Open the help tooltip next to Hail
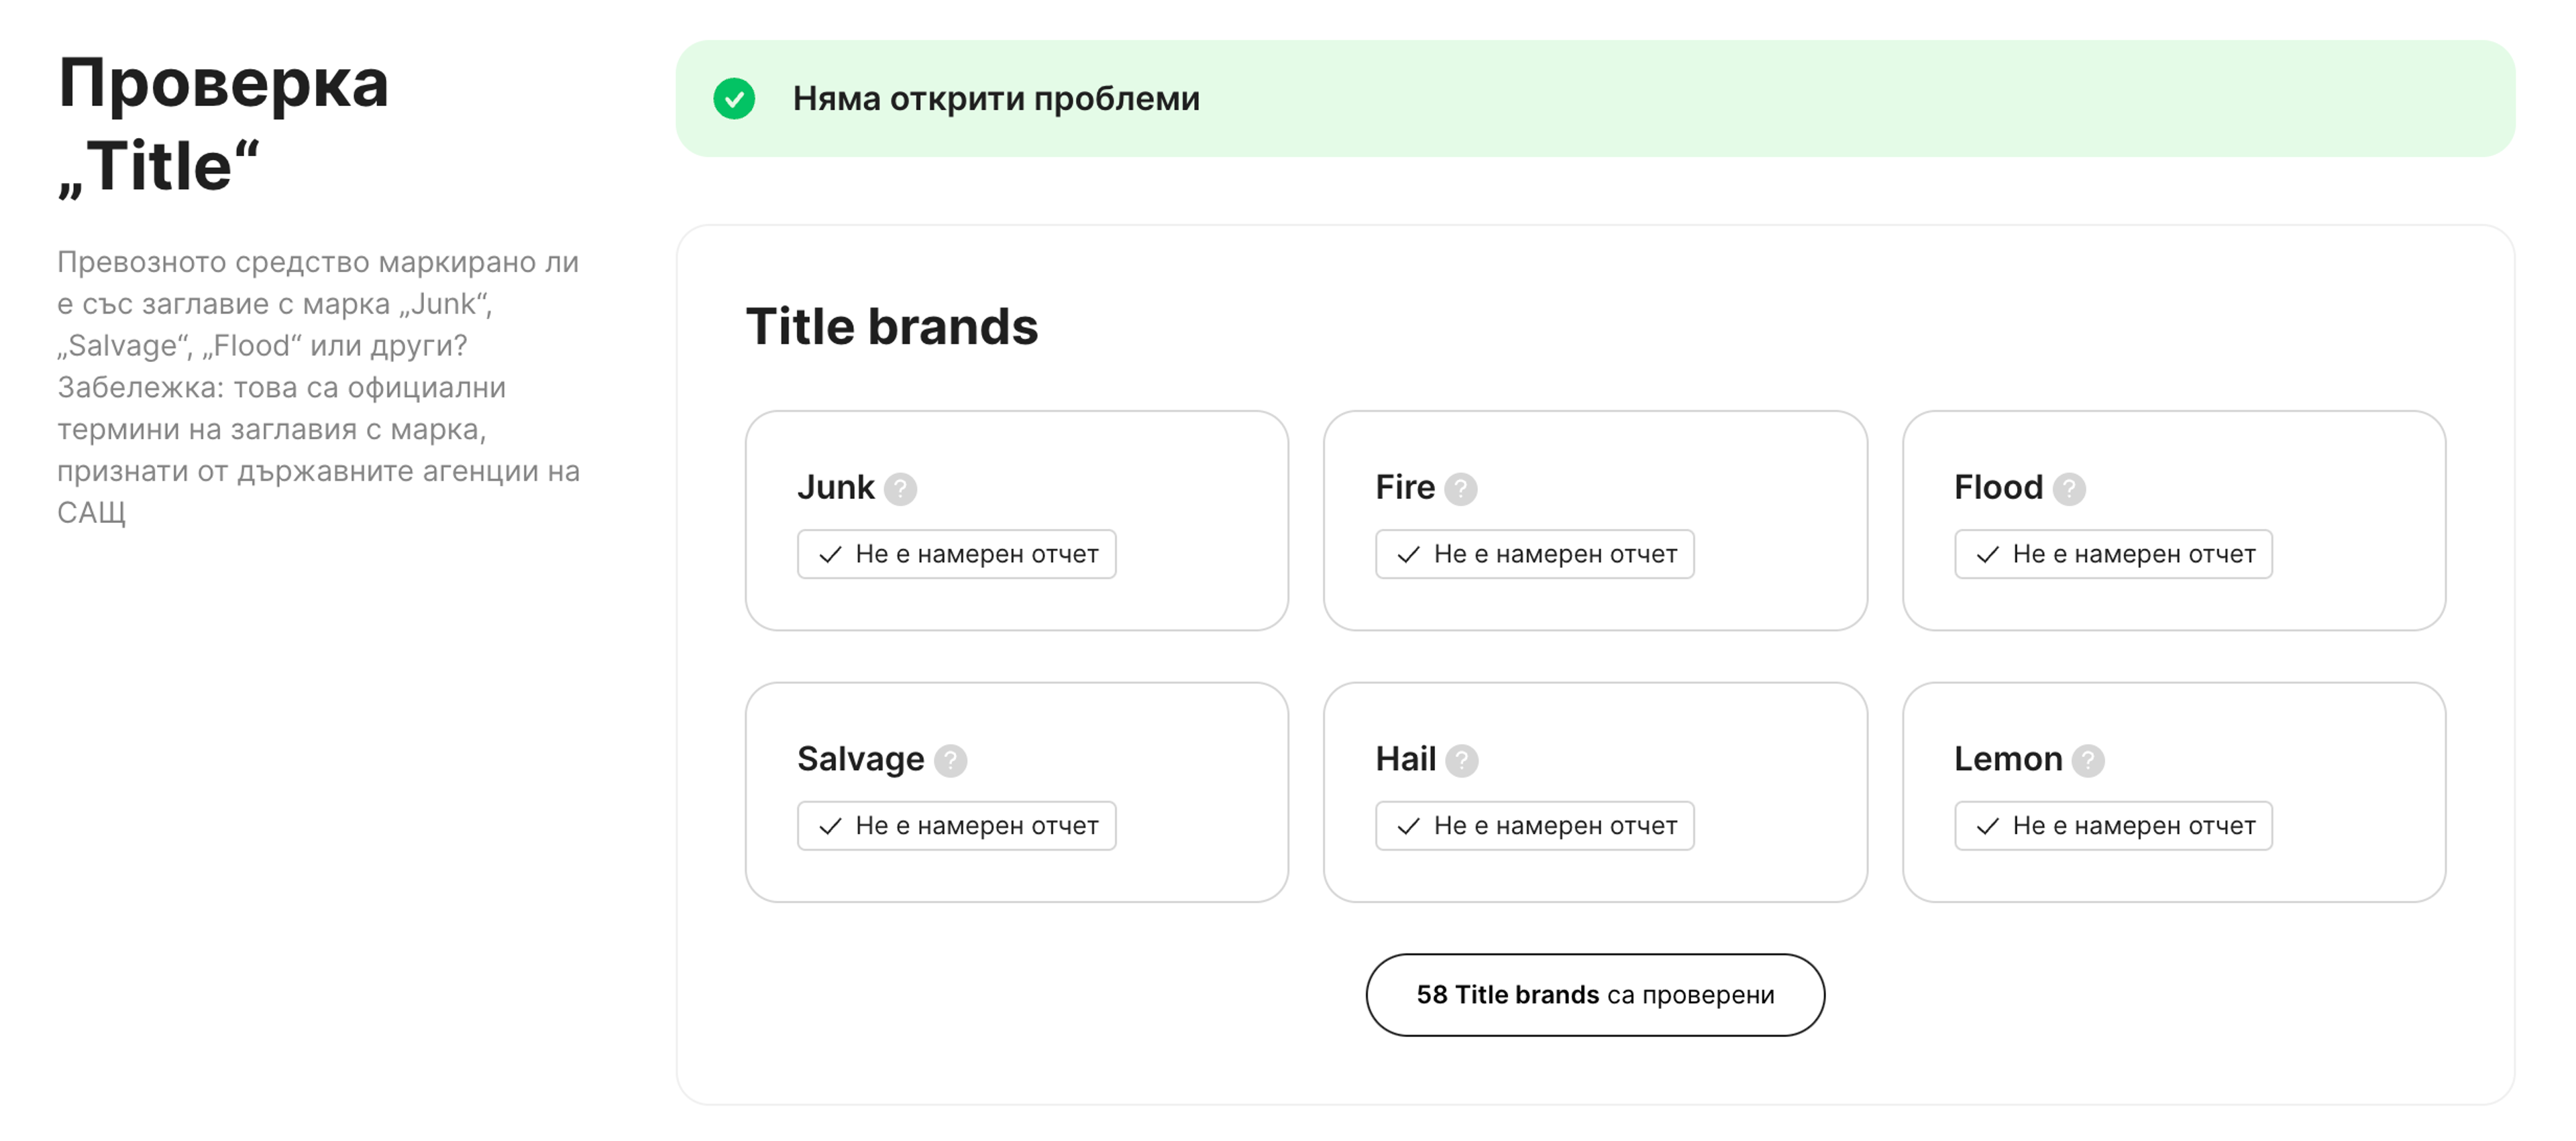 pos(1461,760)
